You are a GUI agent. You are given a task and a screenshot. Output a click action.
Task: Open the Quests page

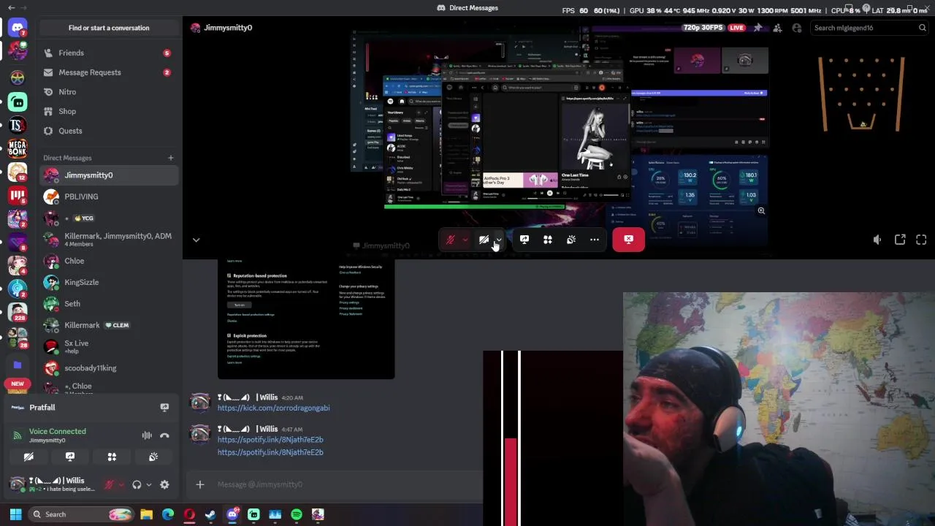(x=109, y=131)
